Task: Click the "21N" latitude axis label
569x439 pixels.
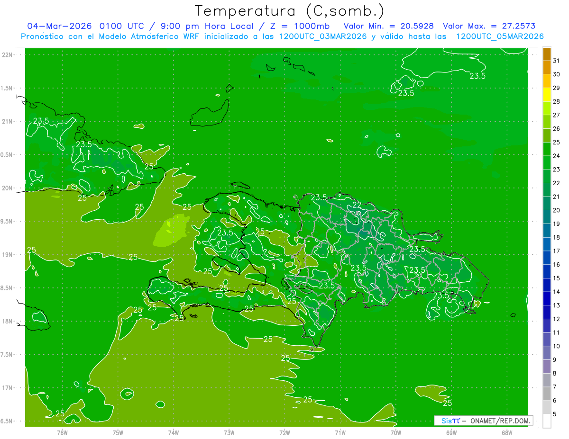Action: (x=8, y=121)
